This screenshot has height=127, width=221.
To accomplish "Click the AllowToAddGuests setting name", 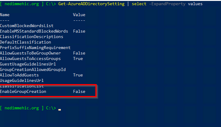I will click(x=19, y=75).
